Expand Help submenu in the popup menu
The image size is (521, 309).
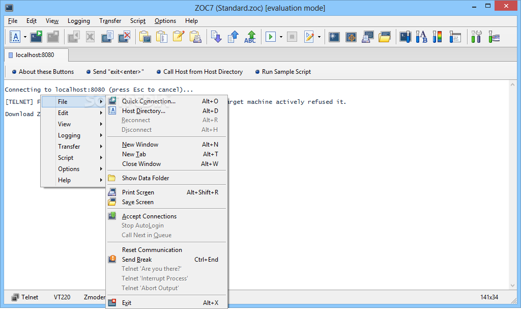(73, 180)
